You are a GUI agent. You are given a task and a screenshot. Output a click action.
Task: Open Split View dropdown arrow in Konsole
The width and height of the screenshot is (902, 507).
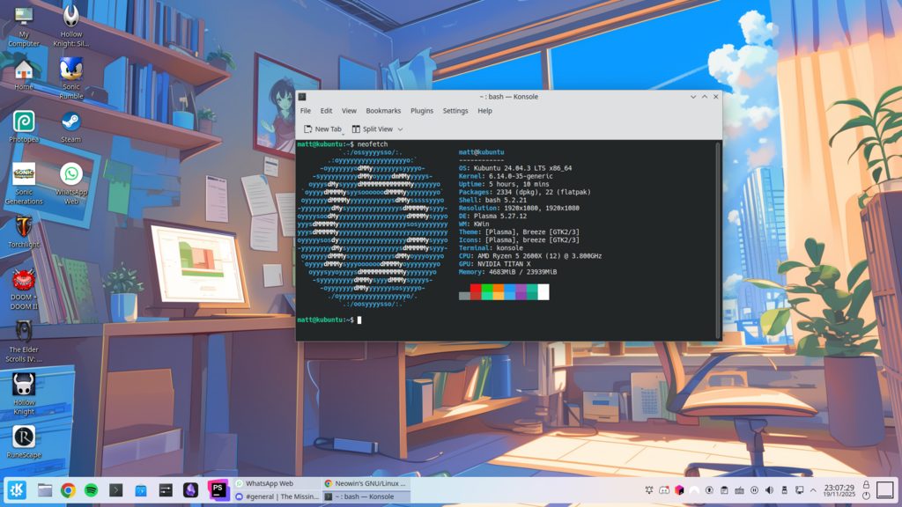tap(401, 129)
